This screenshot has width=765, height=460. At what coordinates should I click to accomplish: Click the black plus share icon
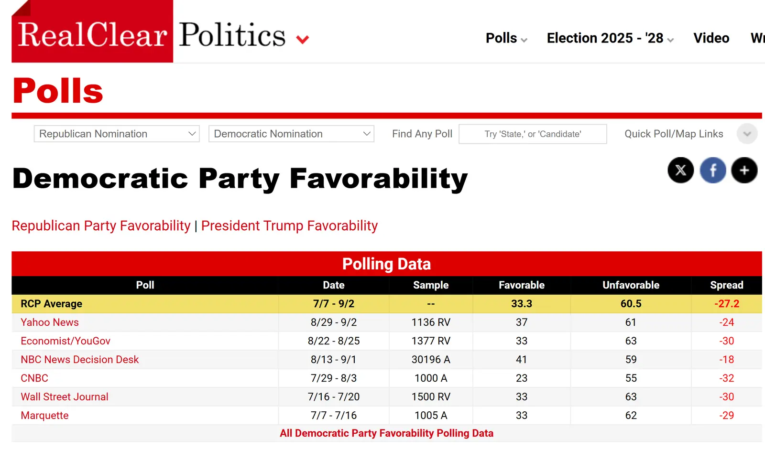coord(744,170)
